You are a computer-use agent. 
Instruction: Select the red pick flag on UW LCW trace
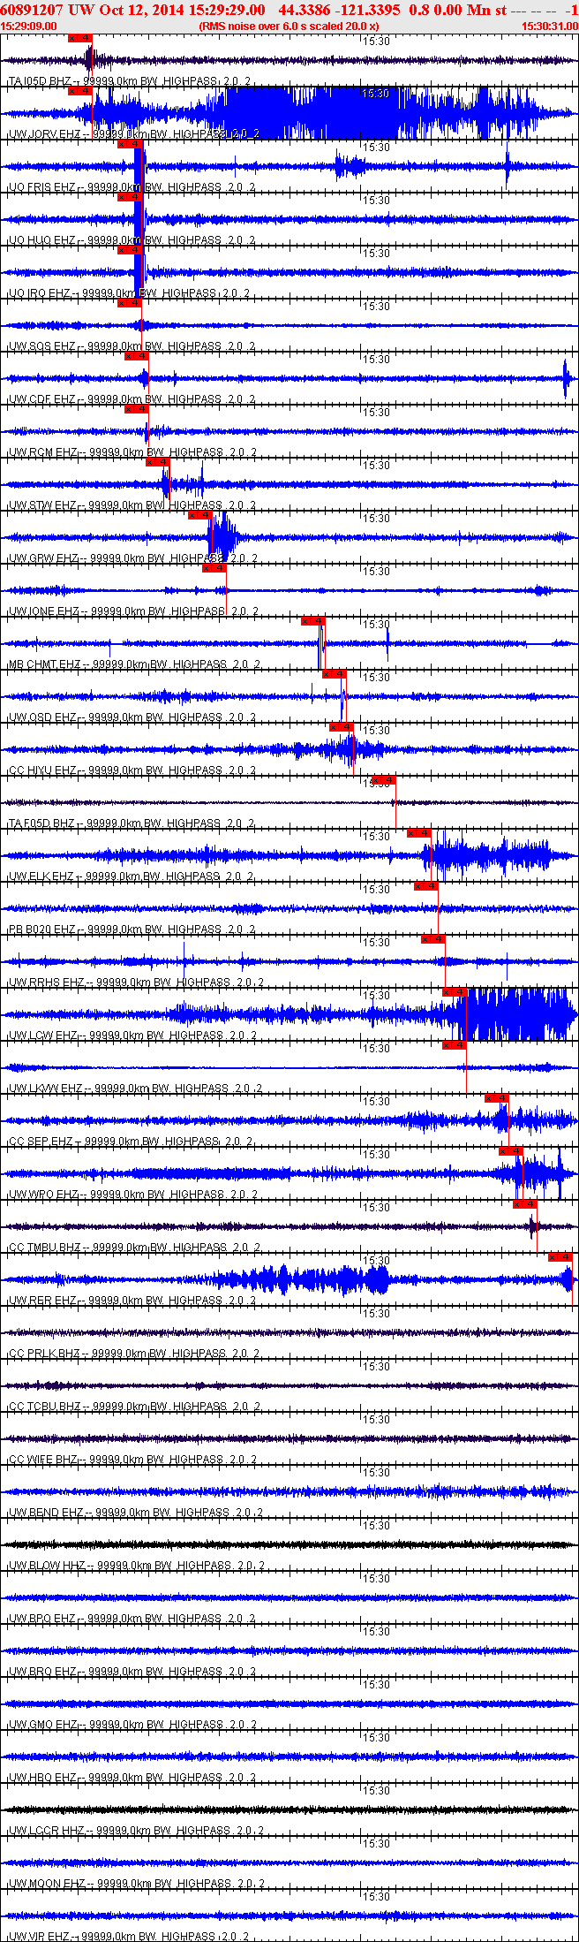click(454, 992)
